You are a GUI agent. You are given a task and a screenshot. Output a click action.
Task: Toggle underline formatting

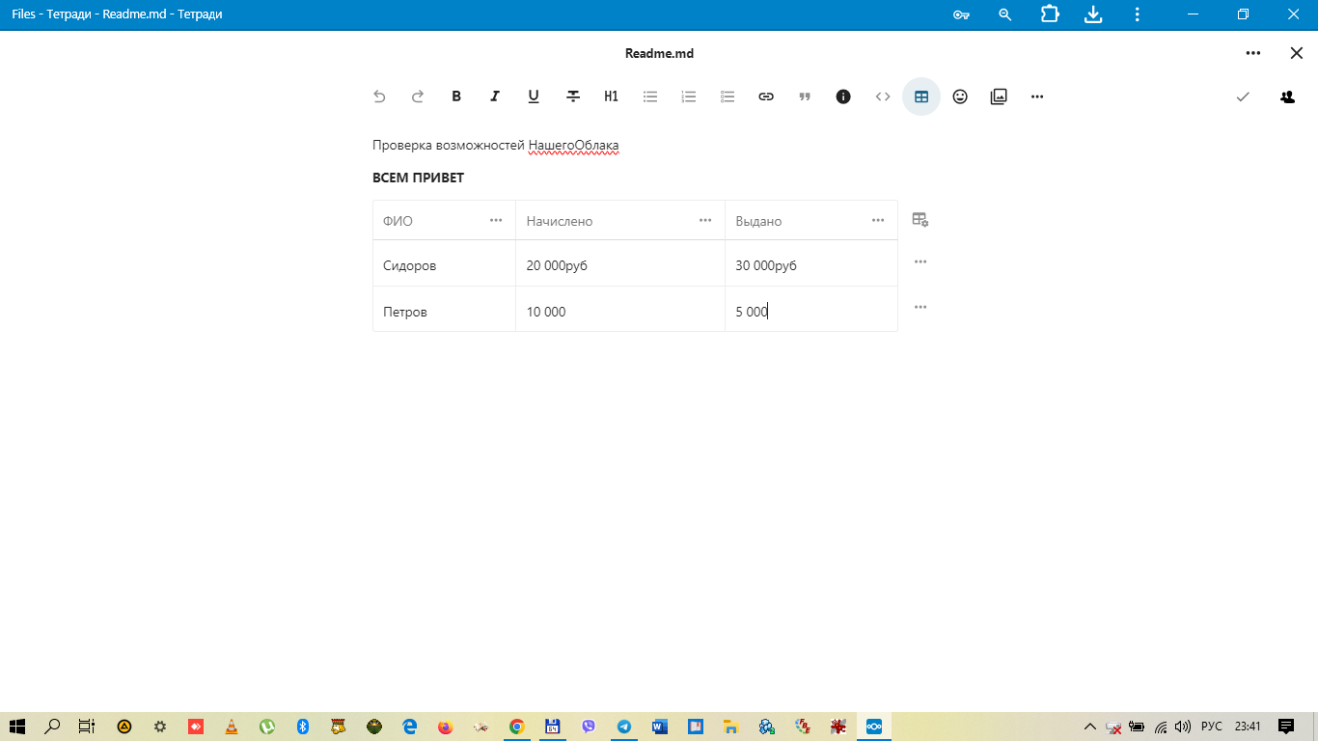[534, 96]
